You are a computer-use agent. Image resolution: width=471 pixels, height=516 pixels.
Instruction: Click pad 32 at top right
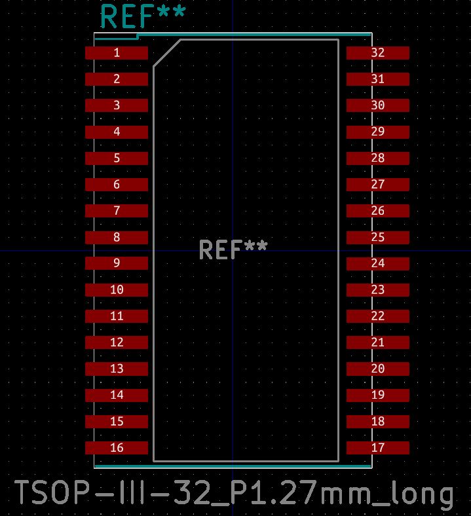(378, 52)
